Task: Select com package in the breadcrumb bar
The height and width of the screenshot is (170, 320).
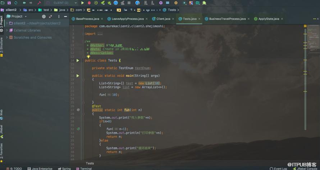Action: 79,10
